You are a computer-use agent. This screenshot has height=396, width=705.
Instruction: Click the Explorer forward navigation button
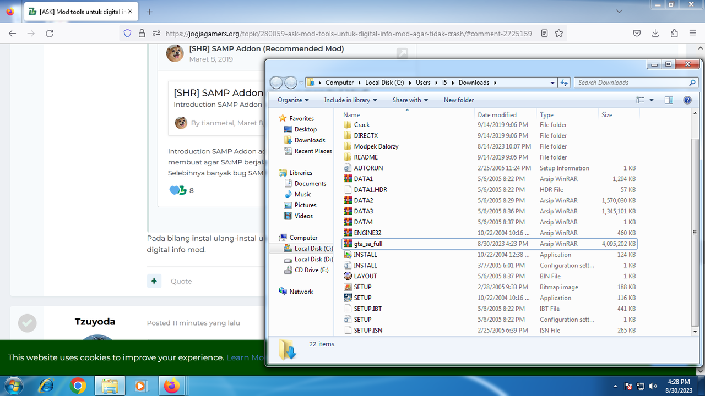(291, 82)
